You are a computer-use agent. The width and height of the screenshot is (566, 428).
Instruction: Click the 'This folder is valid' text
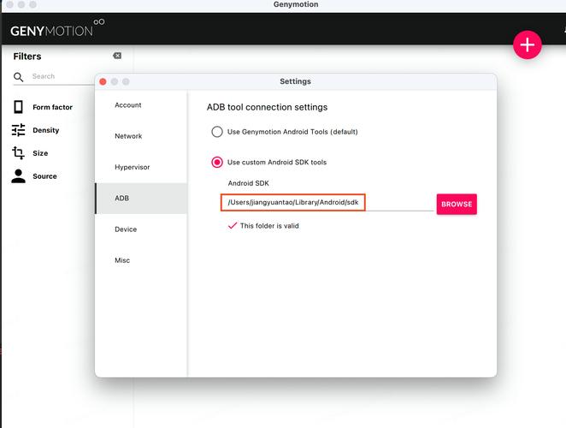(x=269, y=226)
